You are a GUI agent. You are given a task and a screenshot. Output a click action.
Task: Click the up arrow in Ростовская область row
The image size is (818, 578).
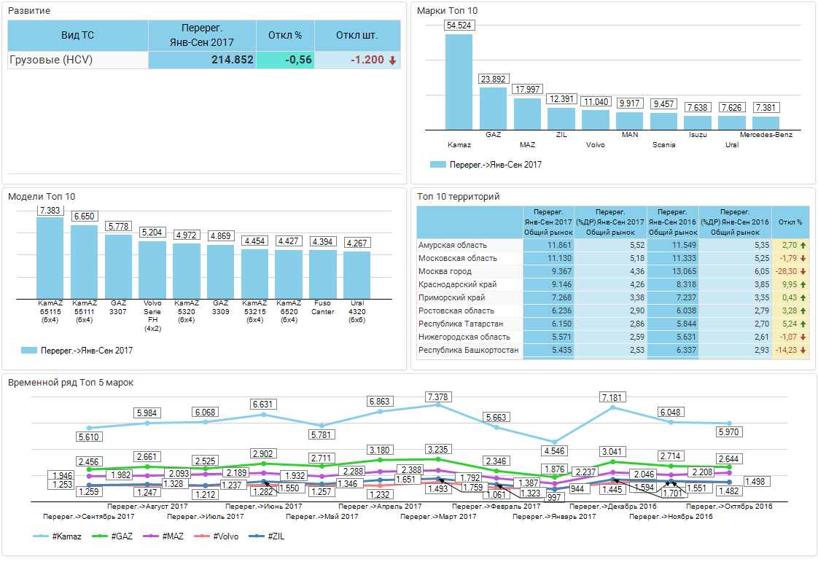[x=803, y=311]
